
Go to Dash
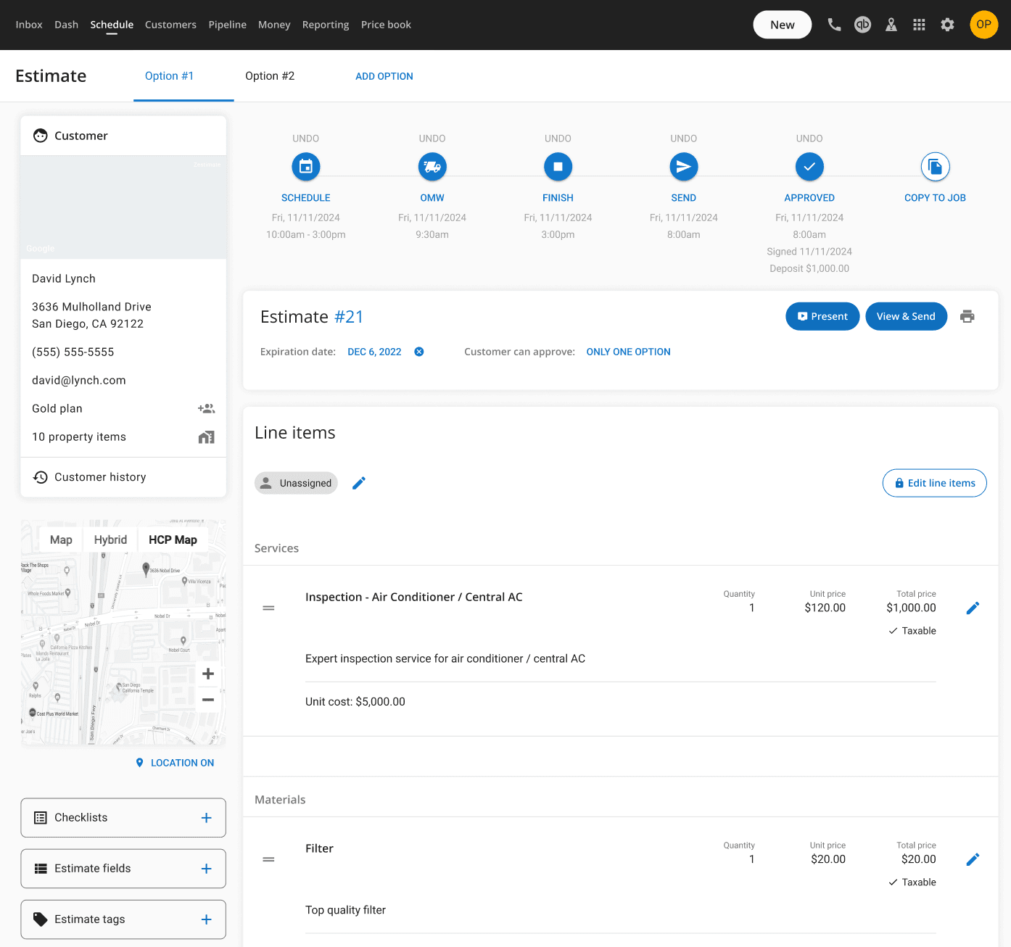[x=66, y=25]
